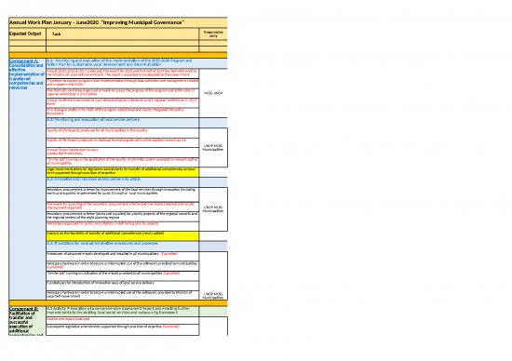Select the Annual Work Plan title cell
The height and width of the screenshot is (361, 512).
118,22
